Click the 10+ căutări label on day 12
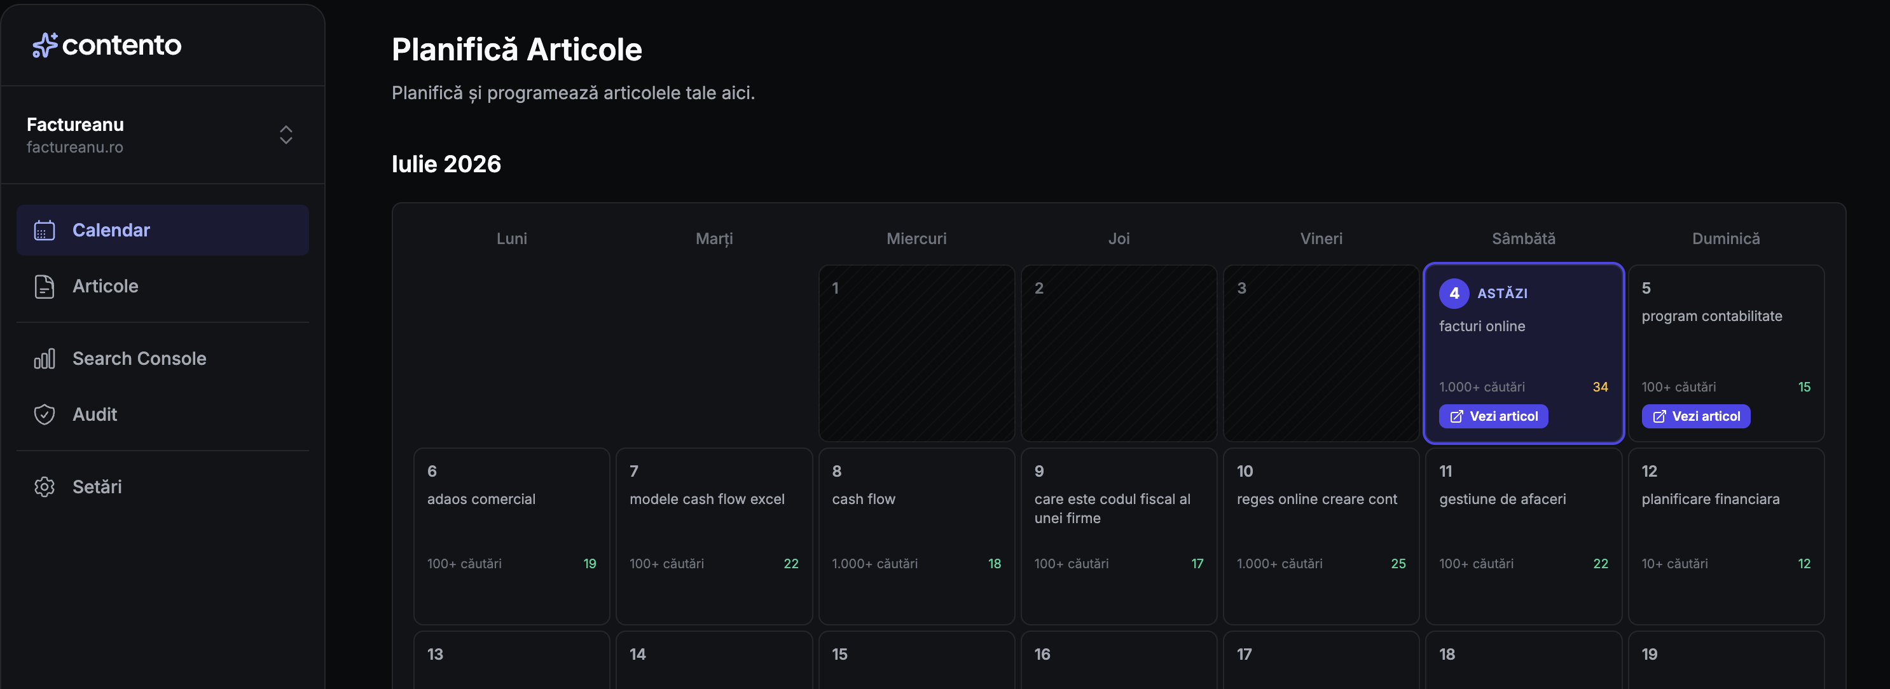Screen dimensions: 1890x689 coord(1674,564)
